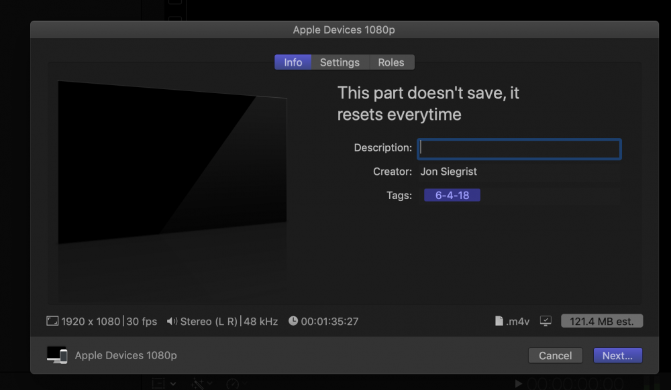Screen dimensions: 671x390
Task: Click the 00:01:35:27 duration text
Action: (x=329, y=321)
